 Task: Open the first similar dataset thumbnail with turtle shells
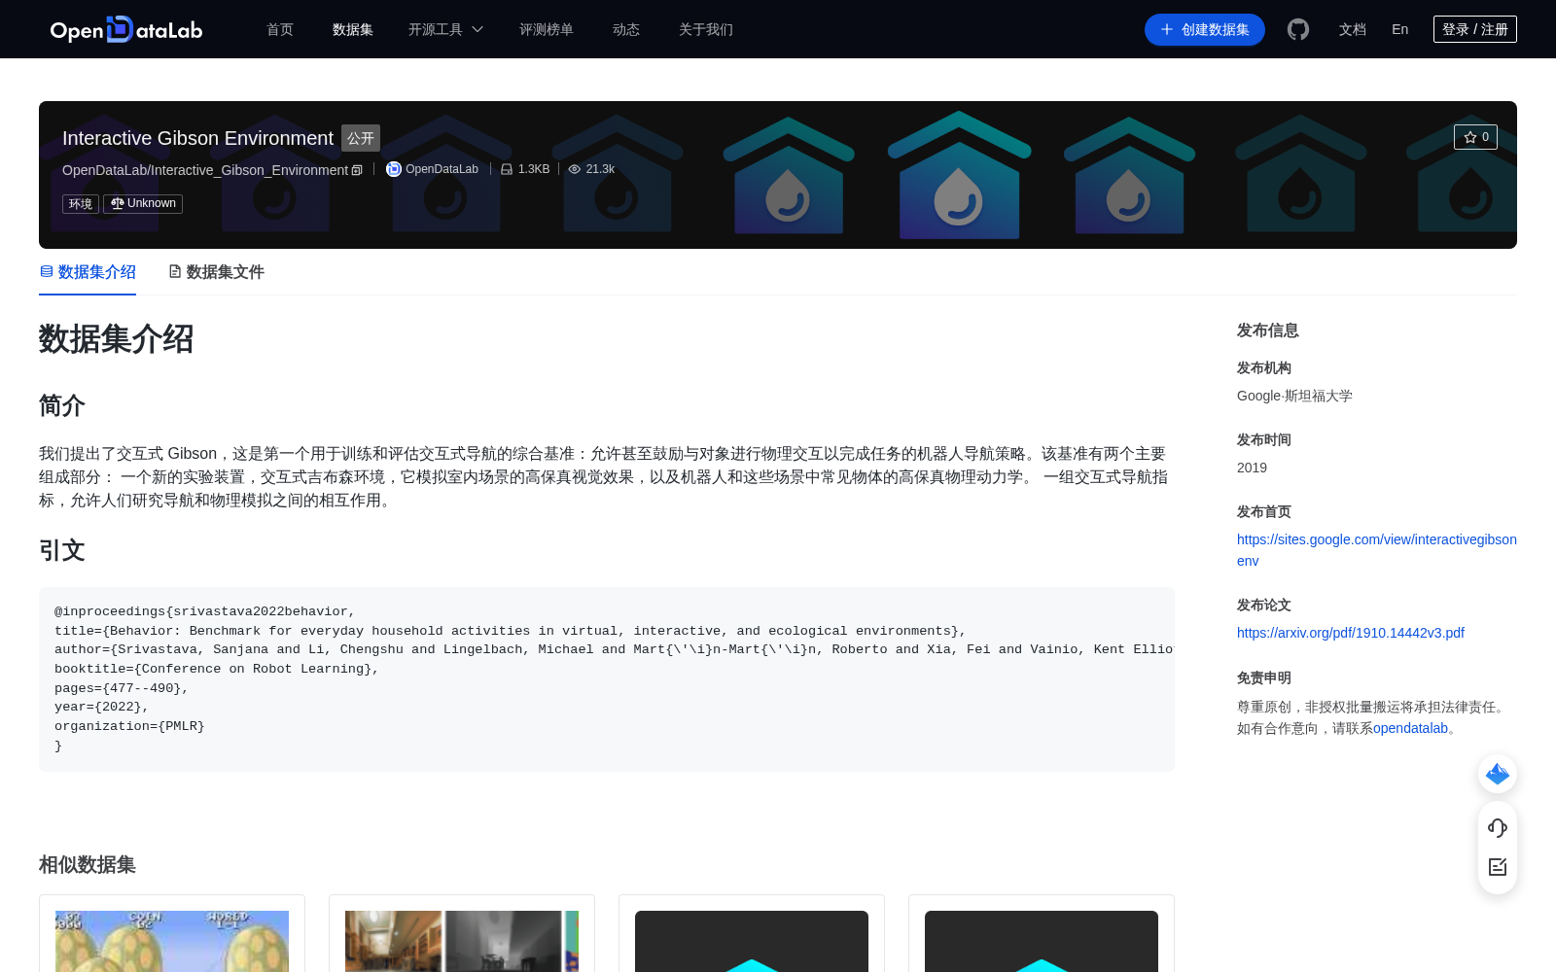172,941
